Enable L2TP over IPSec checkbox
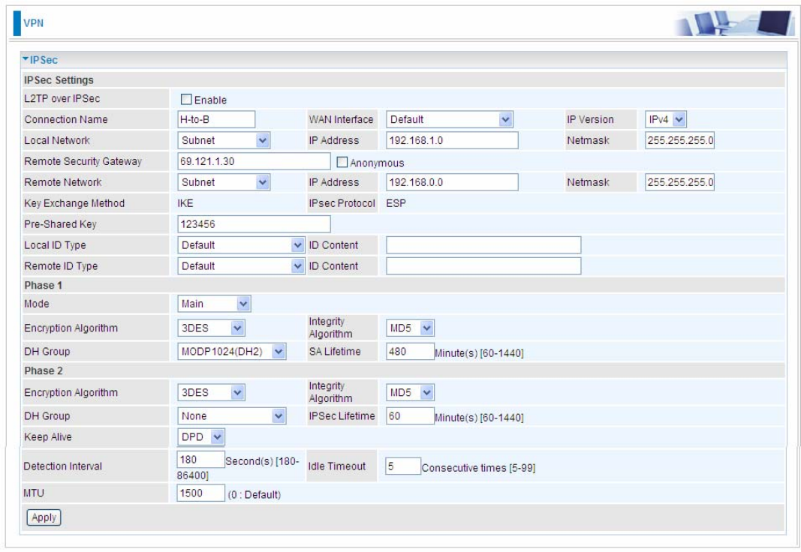This screenshot has width=801, height=552. pyautogui.click(x=186, y=99)
